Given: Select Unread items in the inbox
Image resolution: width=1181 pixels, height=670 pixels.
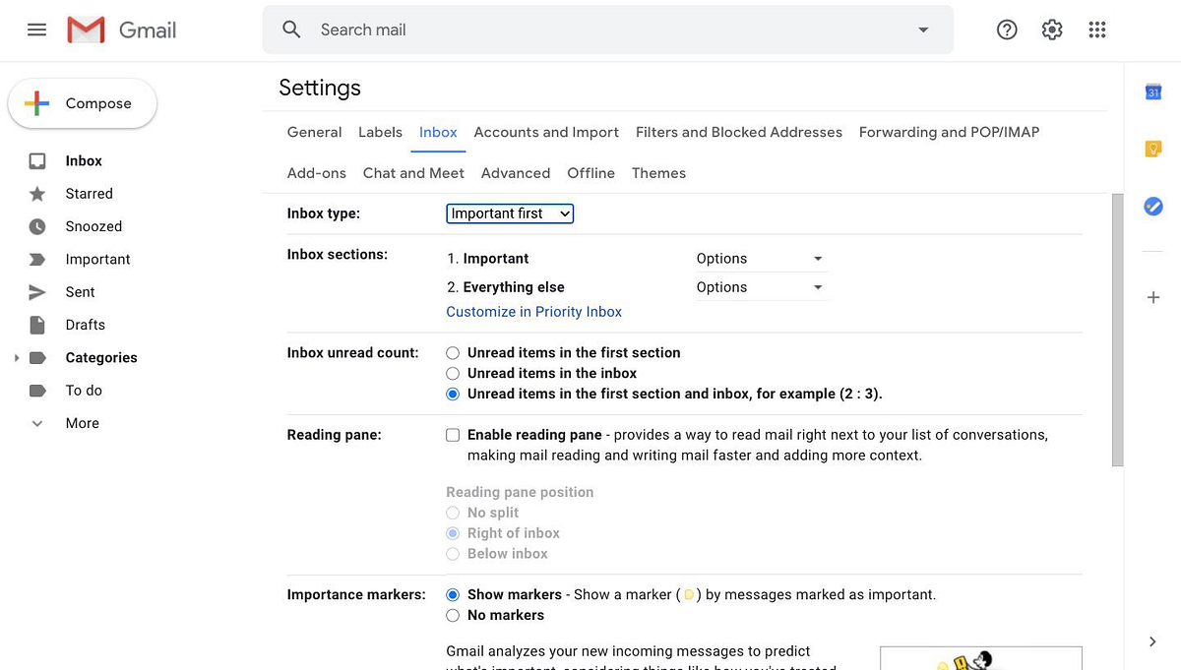Looking at the screenshot, I should [453, 373].
